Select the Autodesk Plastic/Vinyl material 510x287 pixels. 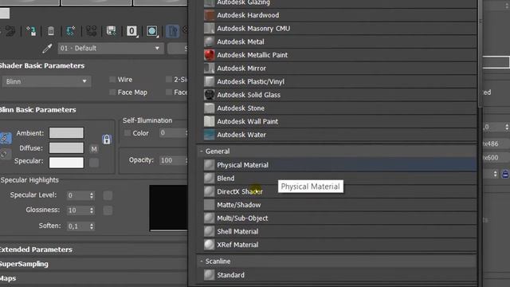coord(339,81)
